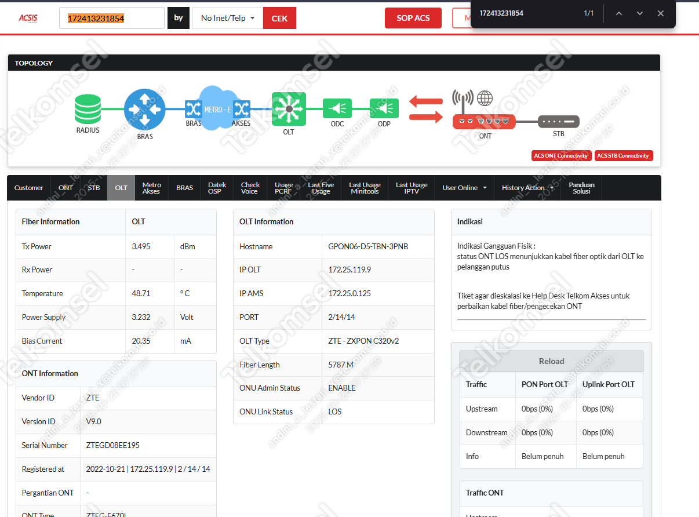Click the Reload button in the traffic panel

tap(551, 361)
